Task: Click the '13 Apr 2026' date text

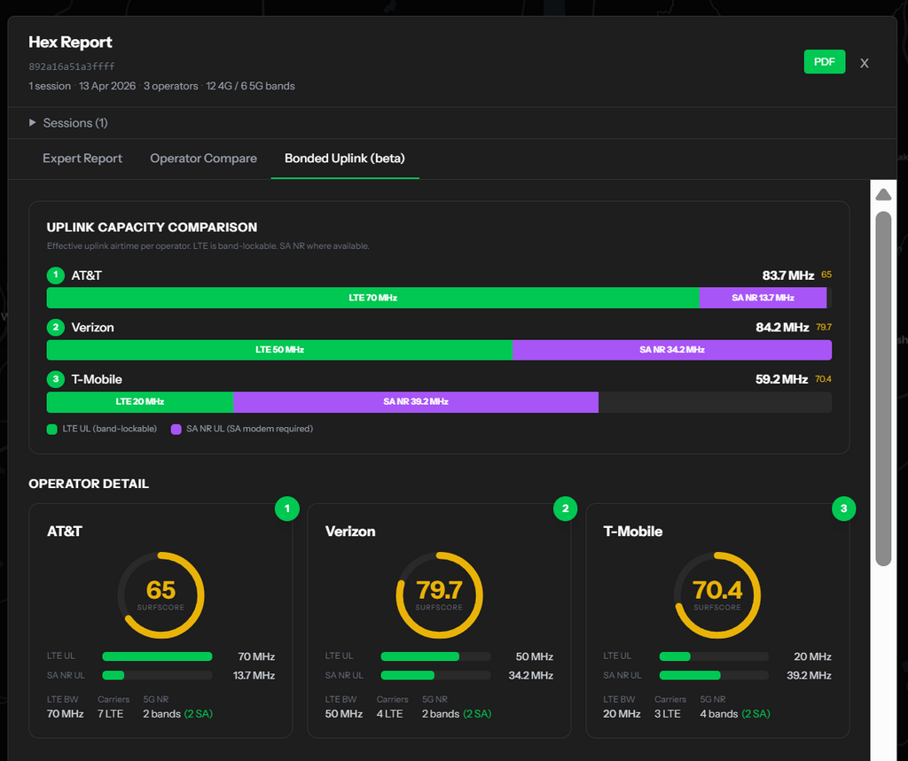Action: 107,86
